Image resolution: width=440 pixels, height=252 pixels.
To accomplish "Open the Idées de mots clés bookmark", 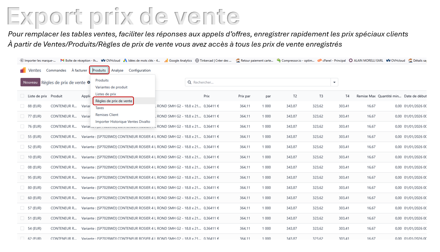I will (x=142, y=60).
